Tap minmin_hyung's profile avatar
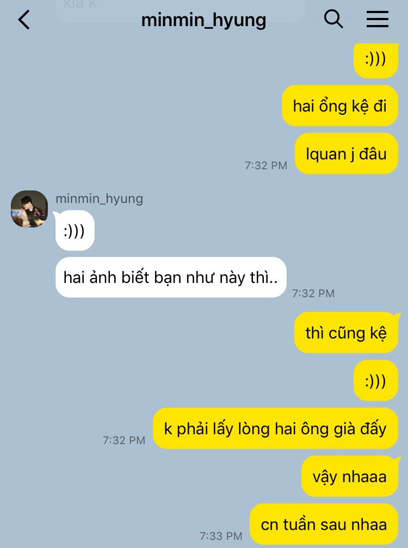Image resolution: width=408 pixels, height=548 pixels. pyautogui.click(x=29, y=208)
